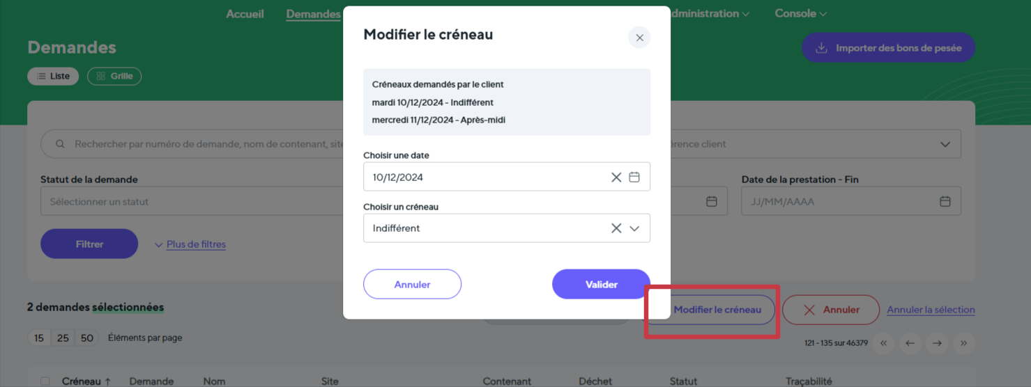Click the Valider button
This screenshot has width=1031, height=387.
coord(601,284)
